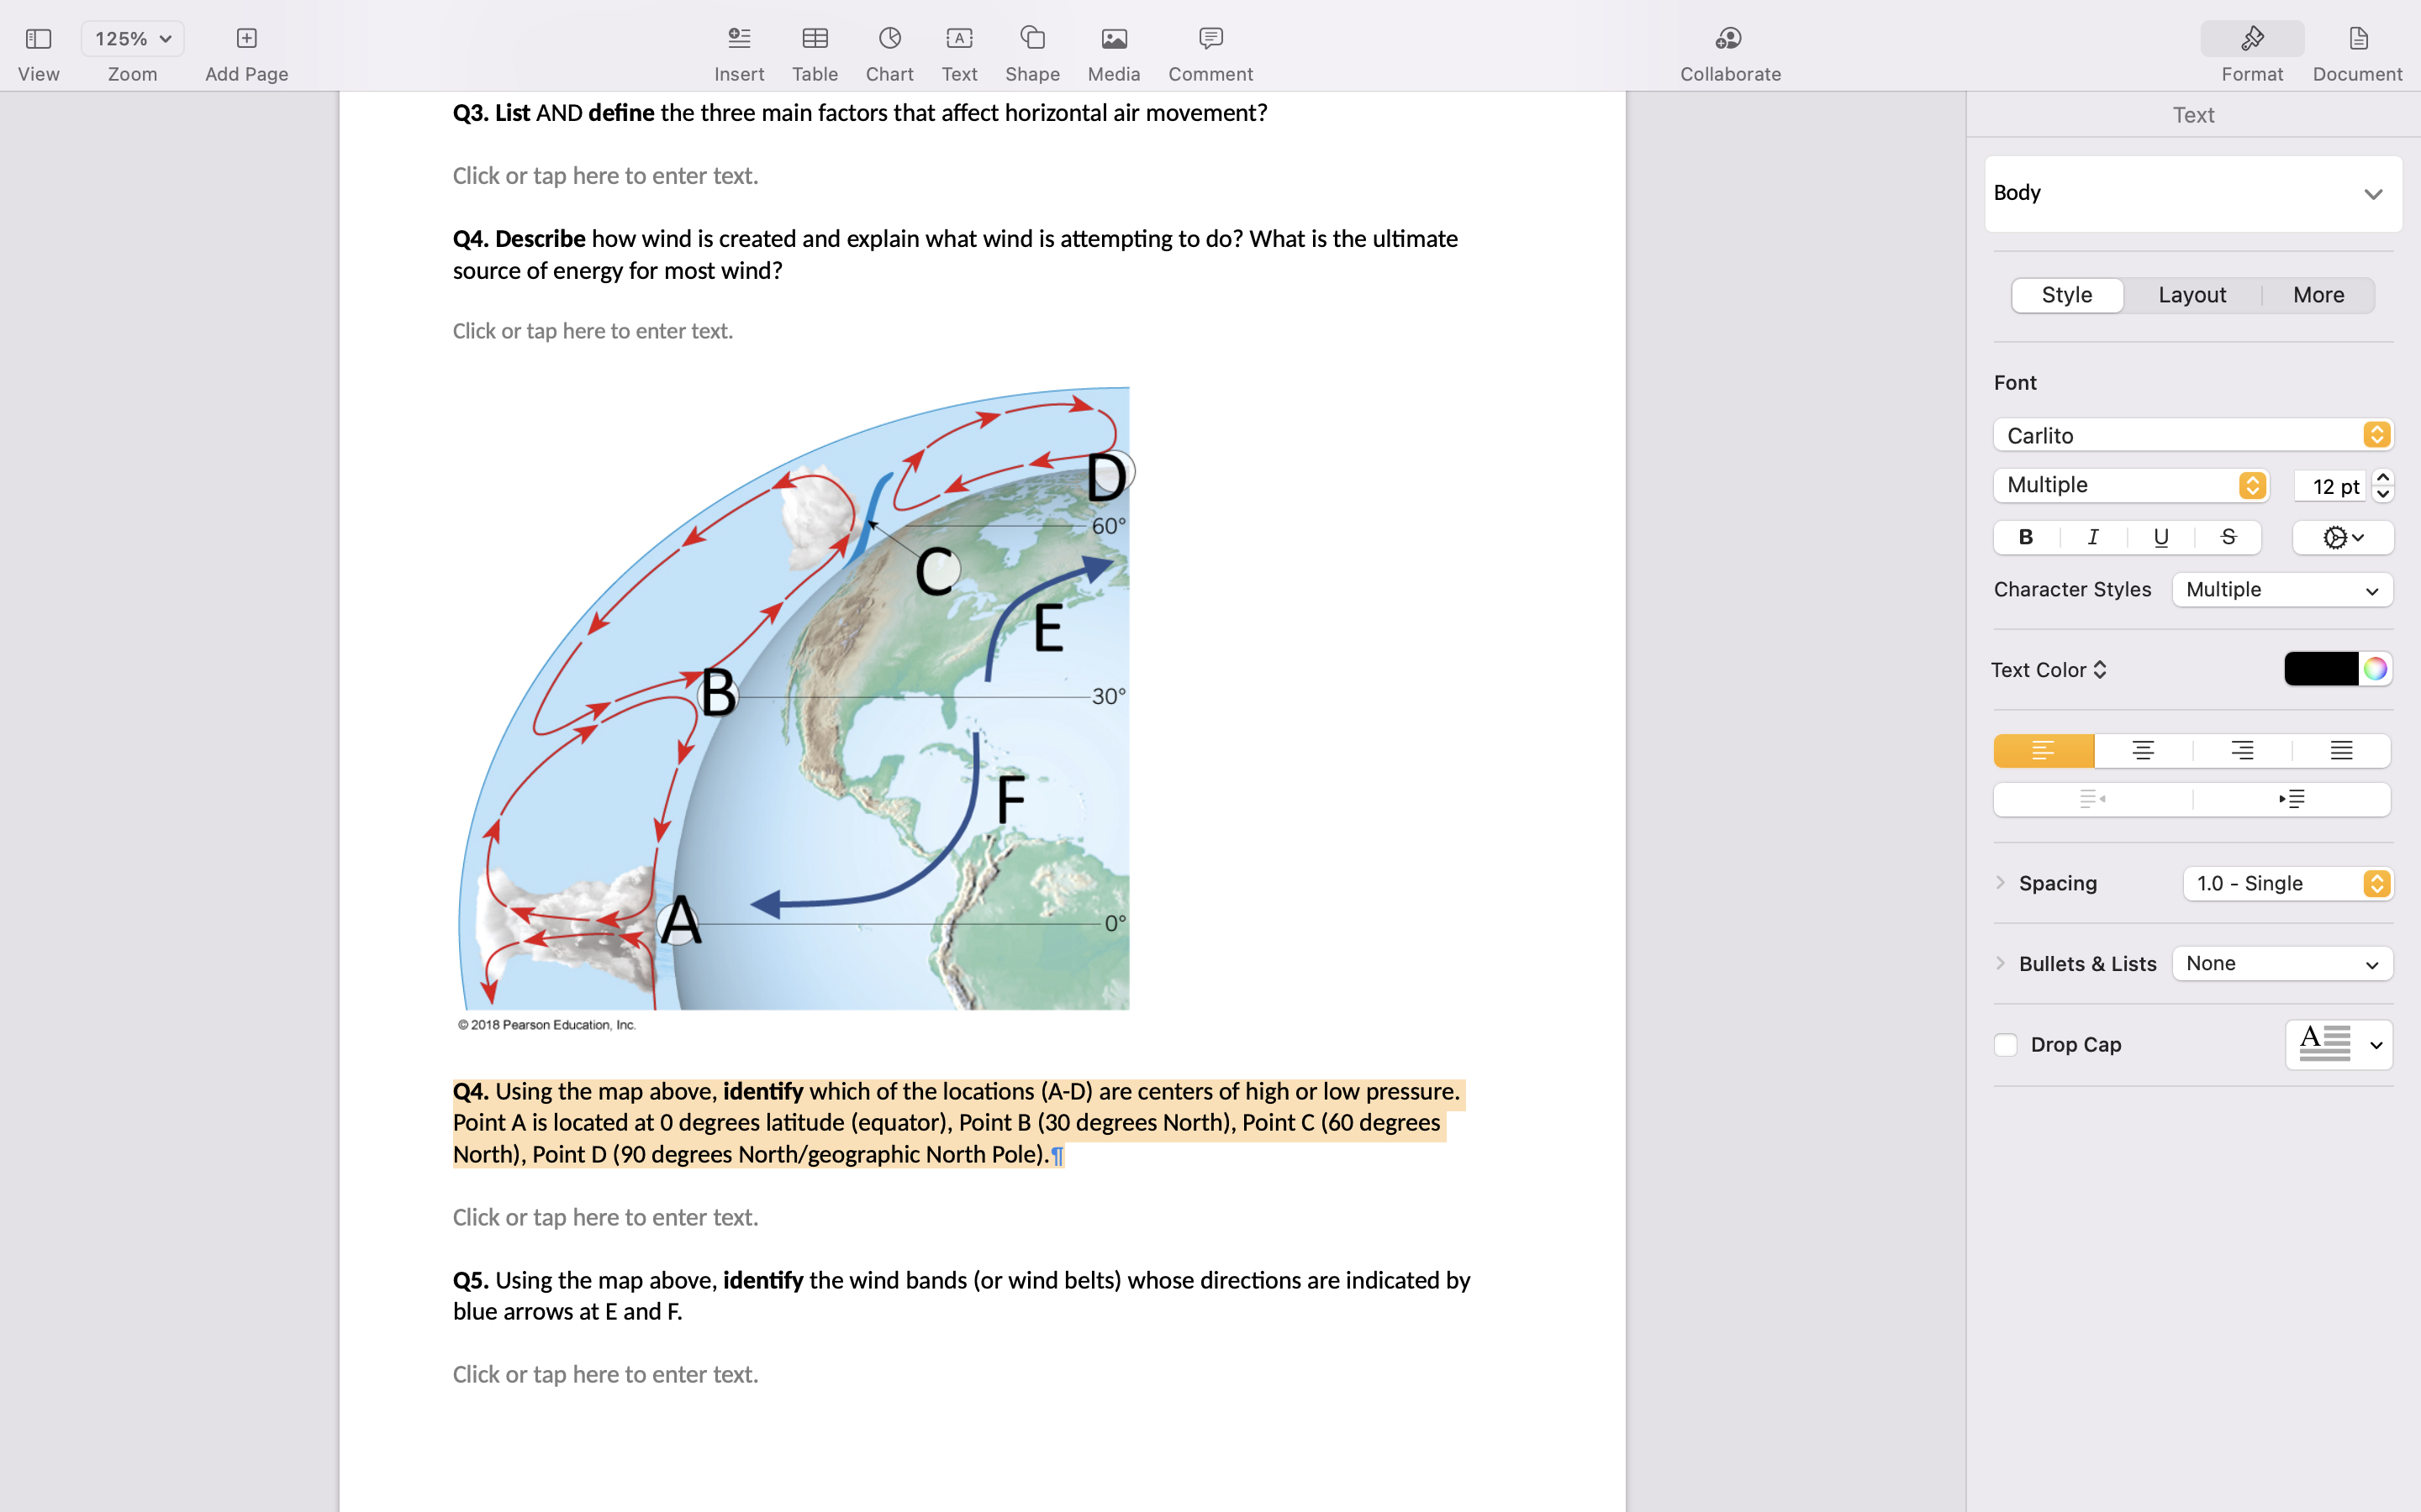This screenshot has height=1512, width=2421.
Task: Add a Comment
Action: tap(1210, 38)
